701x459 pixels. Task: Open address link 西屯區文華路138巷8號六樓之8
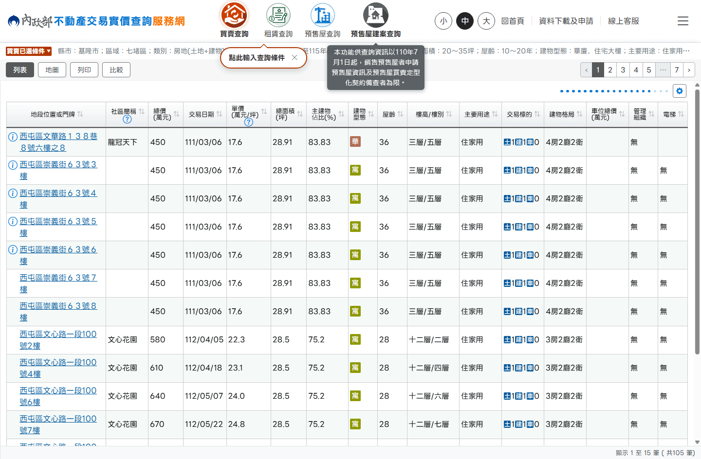[58, 142]
